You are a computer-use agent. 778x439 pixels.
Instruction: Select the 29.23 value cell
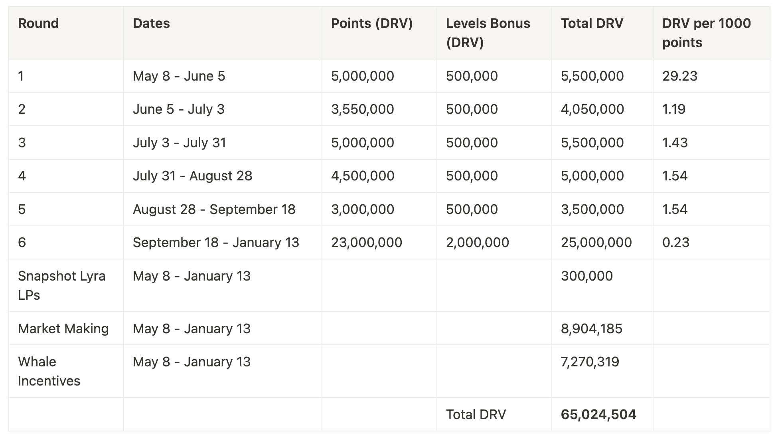pyautogui.click(x=680, y=76)
